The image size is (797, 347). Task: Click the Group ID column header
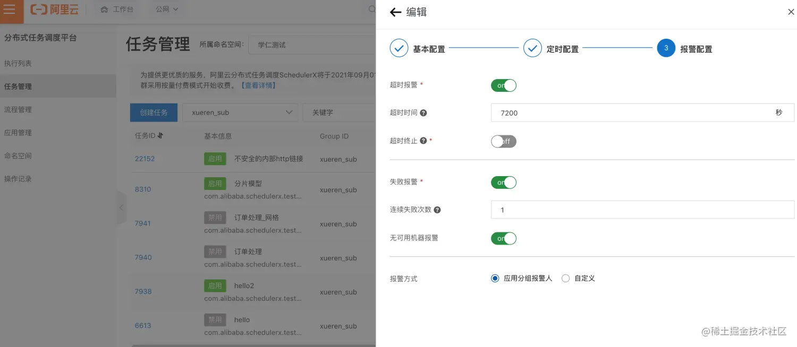point(334,136)
